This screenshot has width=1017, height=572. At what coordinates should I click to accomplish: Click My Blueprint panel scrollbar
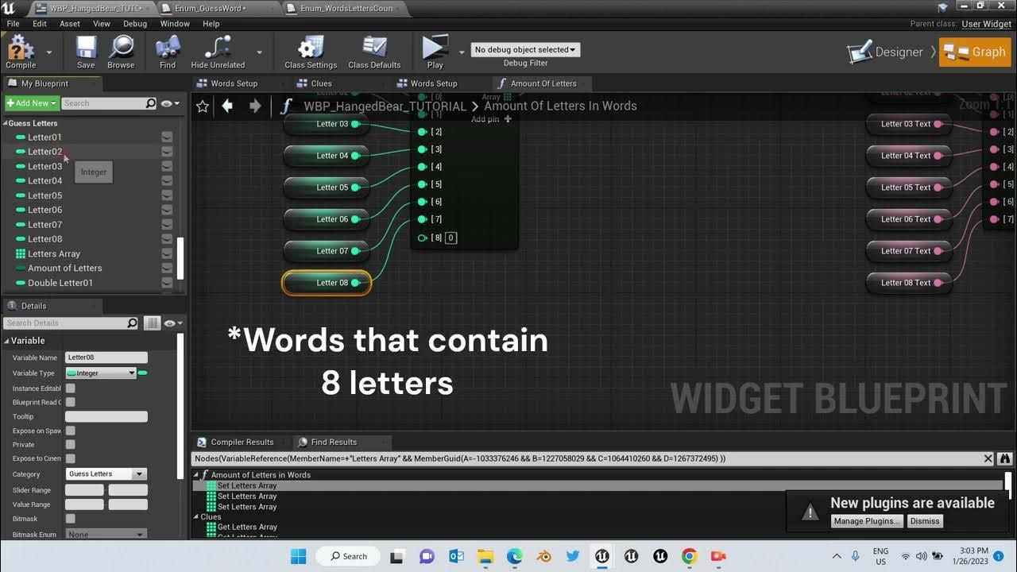click(x=180, y=258)
